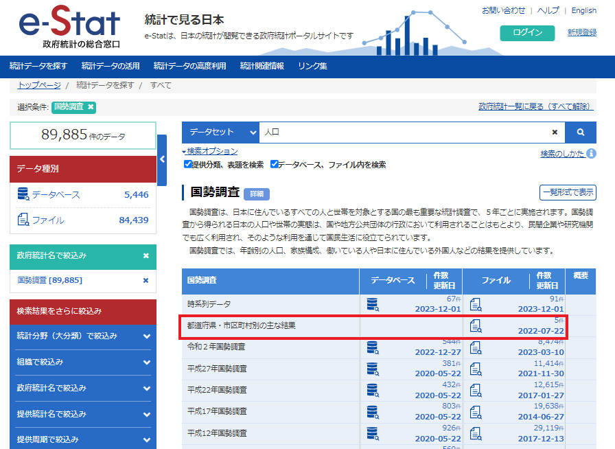Open file icon for 平成12年国勢調査 row
Screen dimensions: 615x449
click(x=476, y=433)
